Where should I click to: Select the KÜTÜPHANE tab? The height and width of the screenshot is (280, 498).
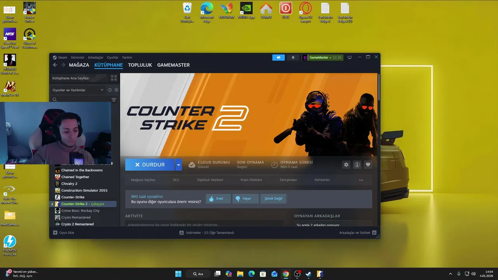point(109,65)
